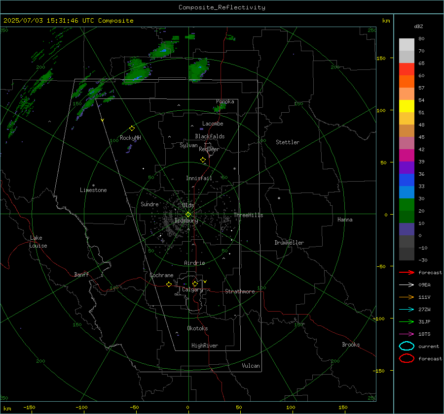Image resolution: width=444 pixels, height=414 pixels.
Task: Click the cyan current ellipse legend icon
Action: tap(407, 346)
